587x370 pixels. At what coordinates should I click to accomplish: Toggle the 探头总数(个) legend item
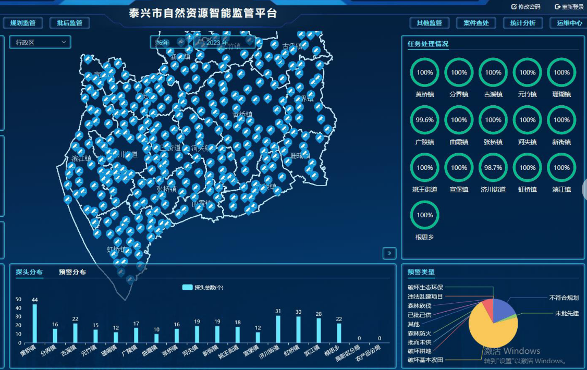point(203,287)
